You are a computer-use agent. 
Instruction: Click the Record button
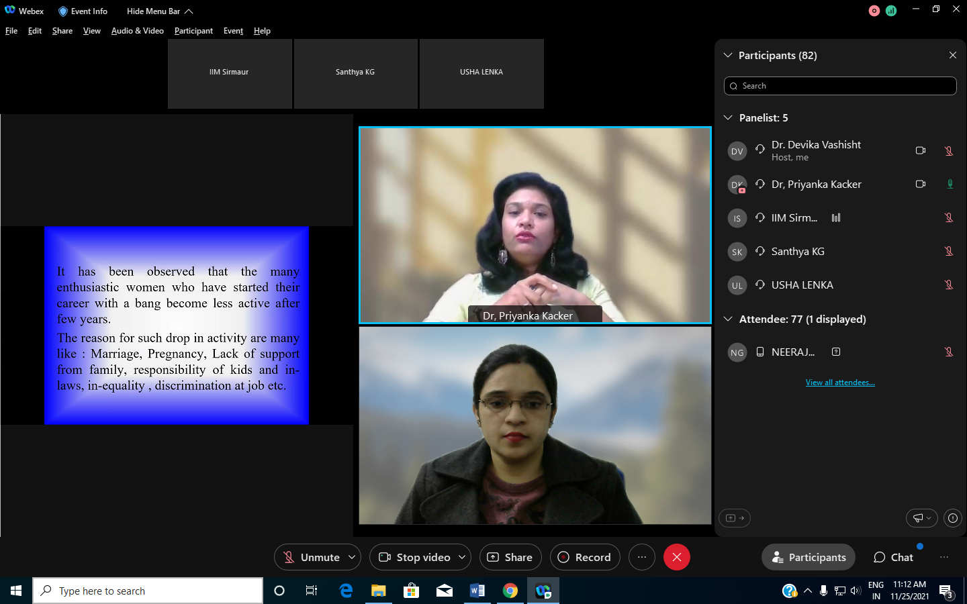point(585,557)
